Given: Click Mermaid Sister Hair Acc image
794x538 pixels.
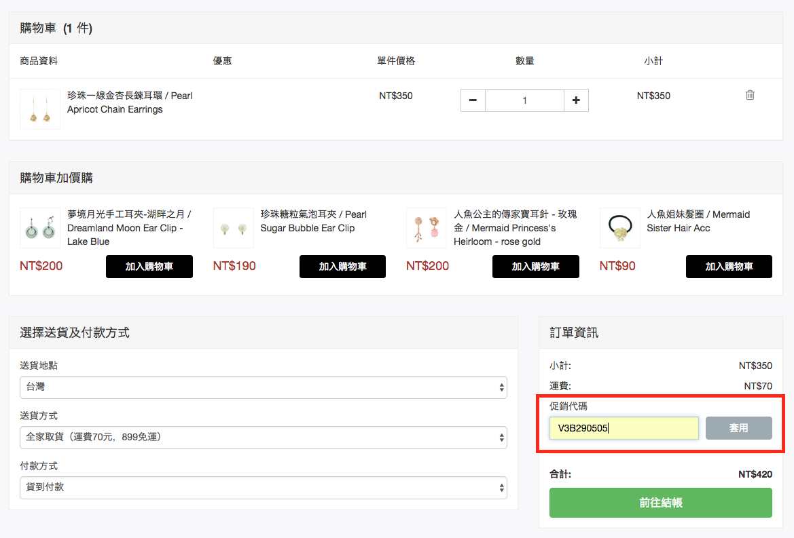Looking at the screenshot, I should point(619,228).
